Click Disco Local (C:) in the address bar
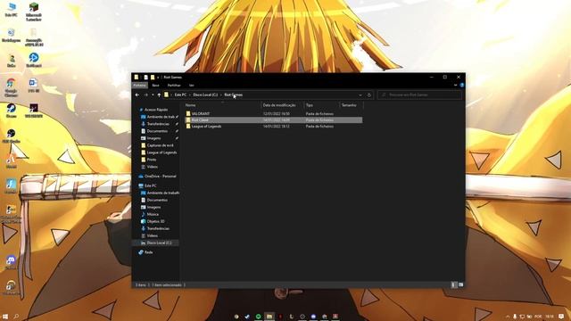571x321 pixels. [x=205, y=95]
